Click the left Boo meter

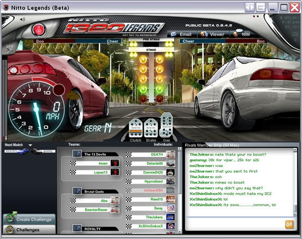pyautogui.click(x=54, y=41)
